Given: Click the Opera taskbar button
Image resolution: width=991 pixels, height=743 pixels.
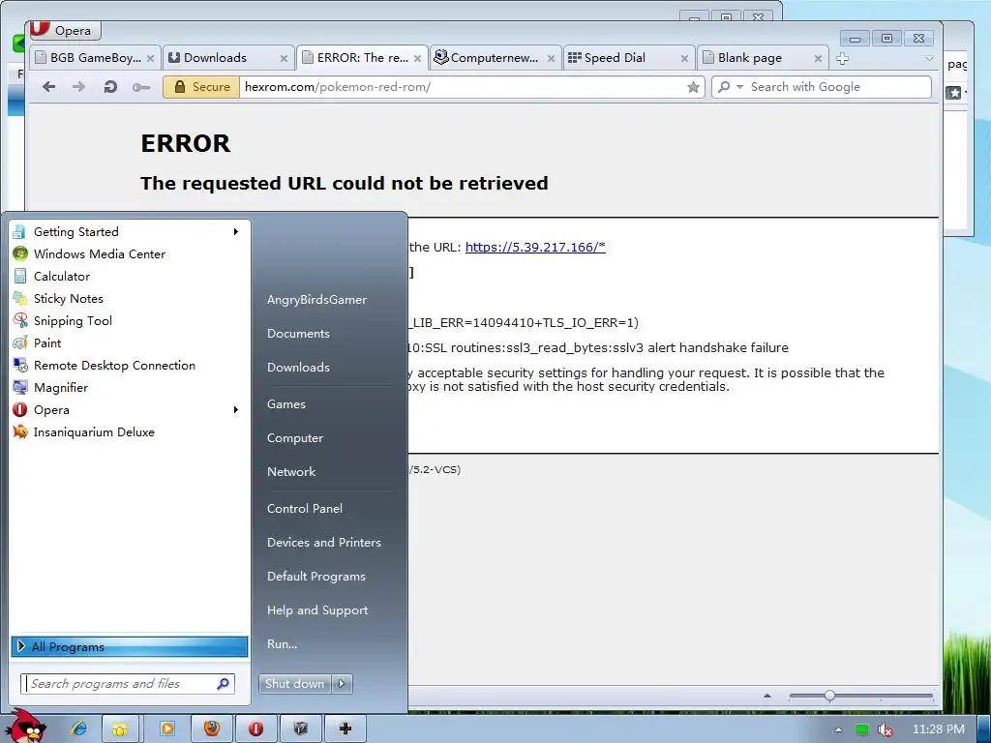Looking at the screenshot, I should tap(255, 729).
